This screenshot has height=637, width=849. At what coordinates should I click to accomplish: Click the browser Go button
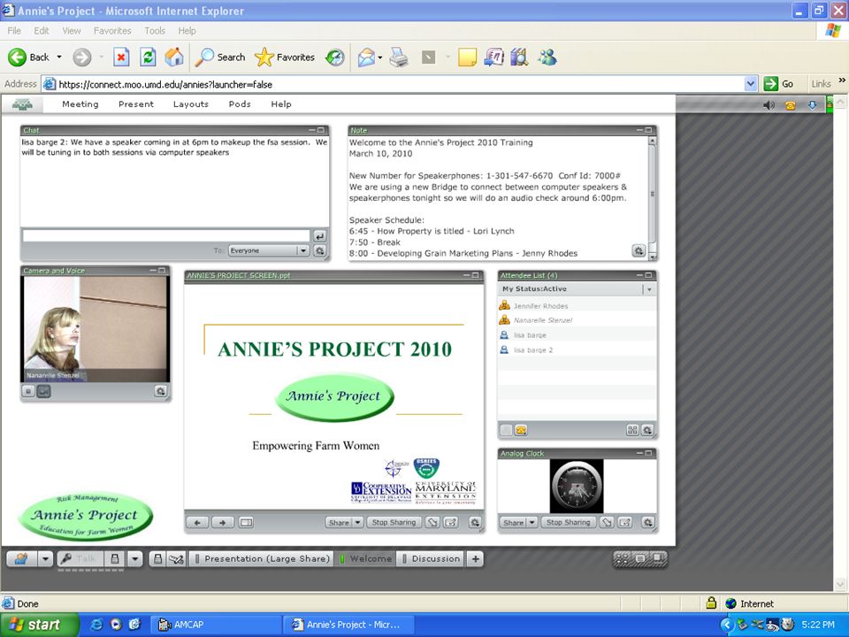click(x=779, y=84)
